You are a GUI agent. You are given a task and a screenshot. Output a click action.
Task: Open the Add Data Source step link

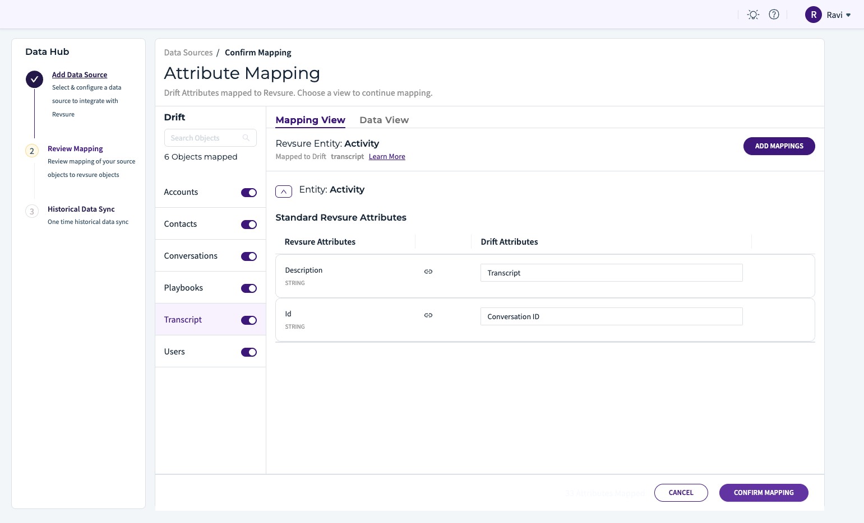pos(80,74)
